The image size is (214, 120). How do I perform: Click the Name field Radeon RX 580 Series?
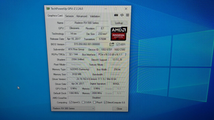pyautogui.click(x=86, y=23)
